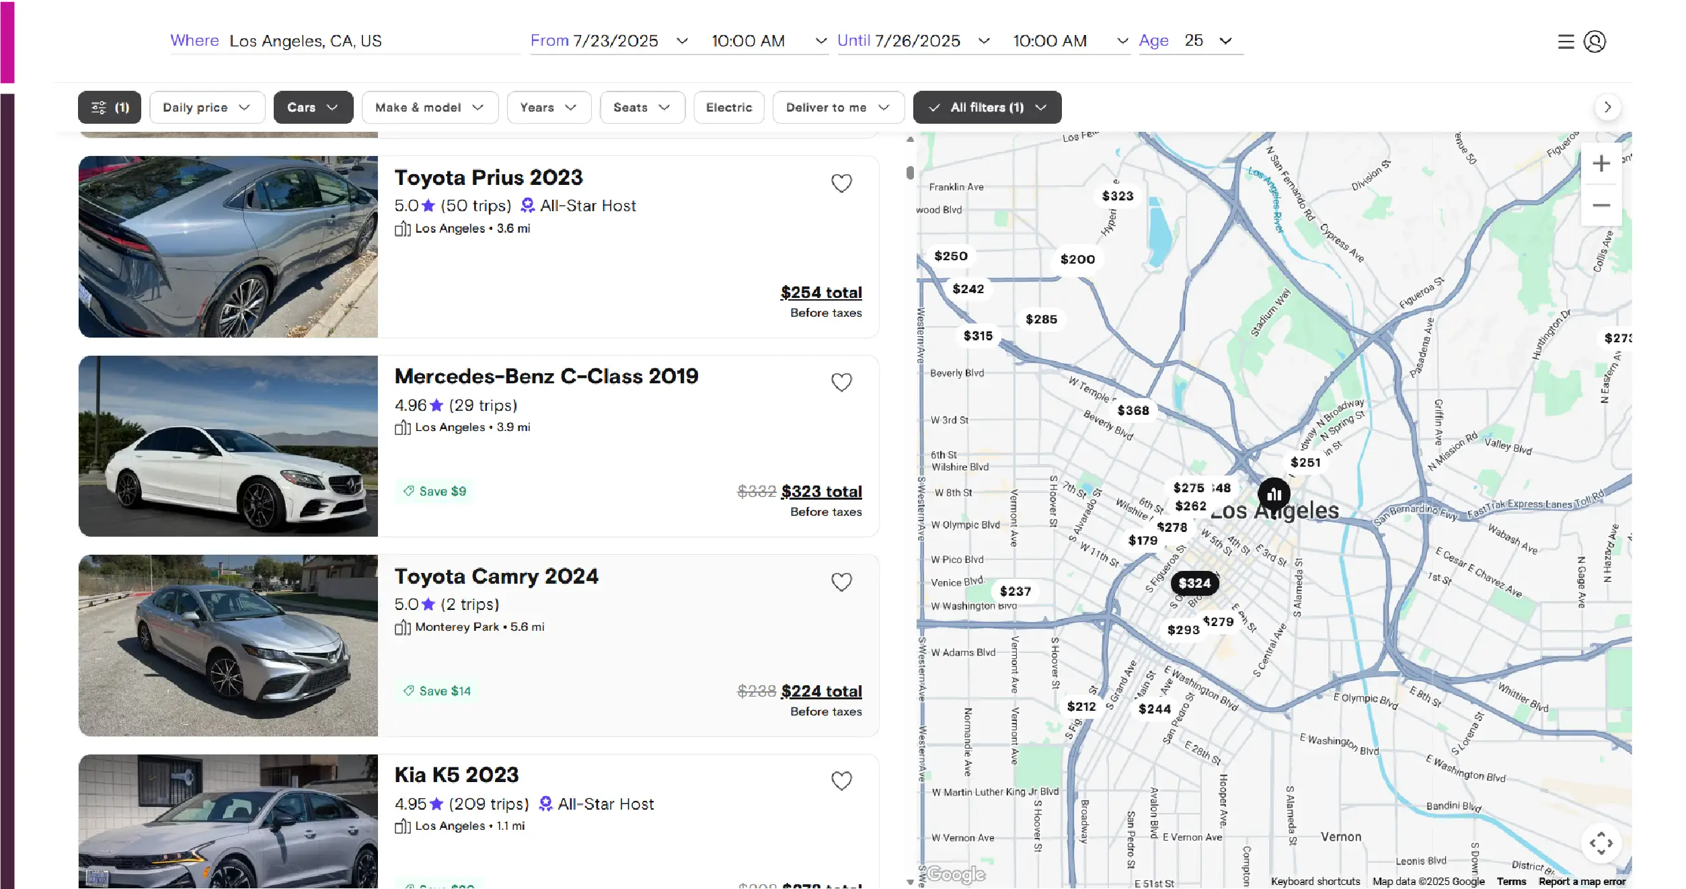
Task: Favorite the Toyota Camry 2024 heart
Action: tap(841, 582)
